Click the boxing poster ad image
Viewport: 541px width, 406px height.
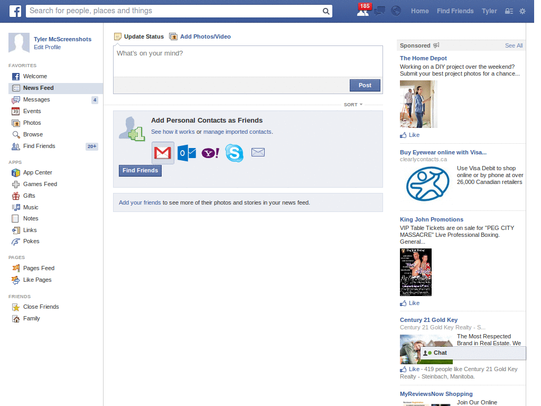[x=416, y=272]
